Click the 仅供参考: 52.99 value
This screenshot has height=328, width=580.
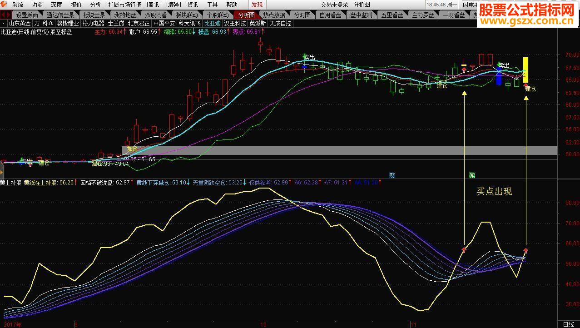271,183
